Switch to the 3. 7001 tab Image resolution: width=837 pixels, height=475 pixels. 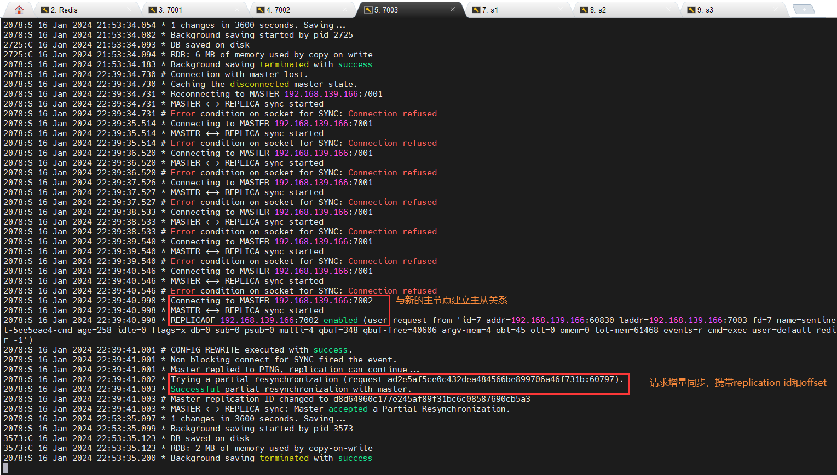coord(194,10)
